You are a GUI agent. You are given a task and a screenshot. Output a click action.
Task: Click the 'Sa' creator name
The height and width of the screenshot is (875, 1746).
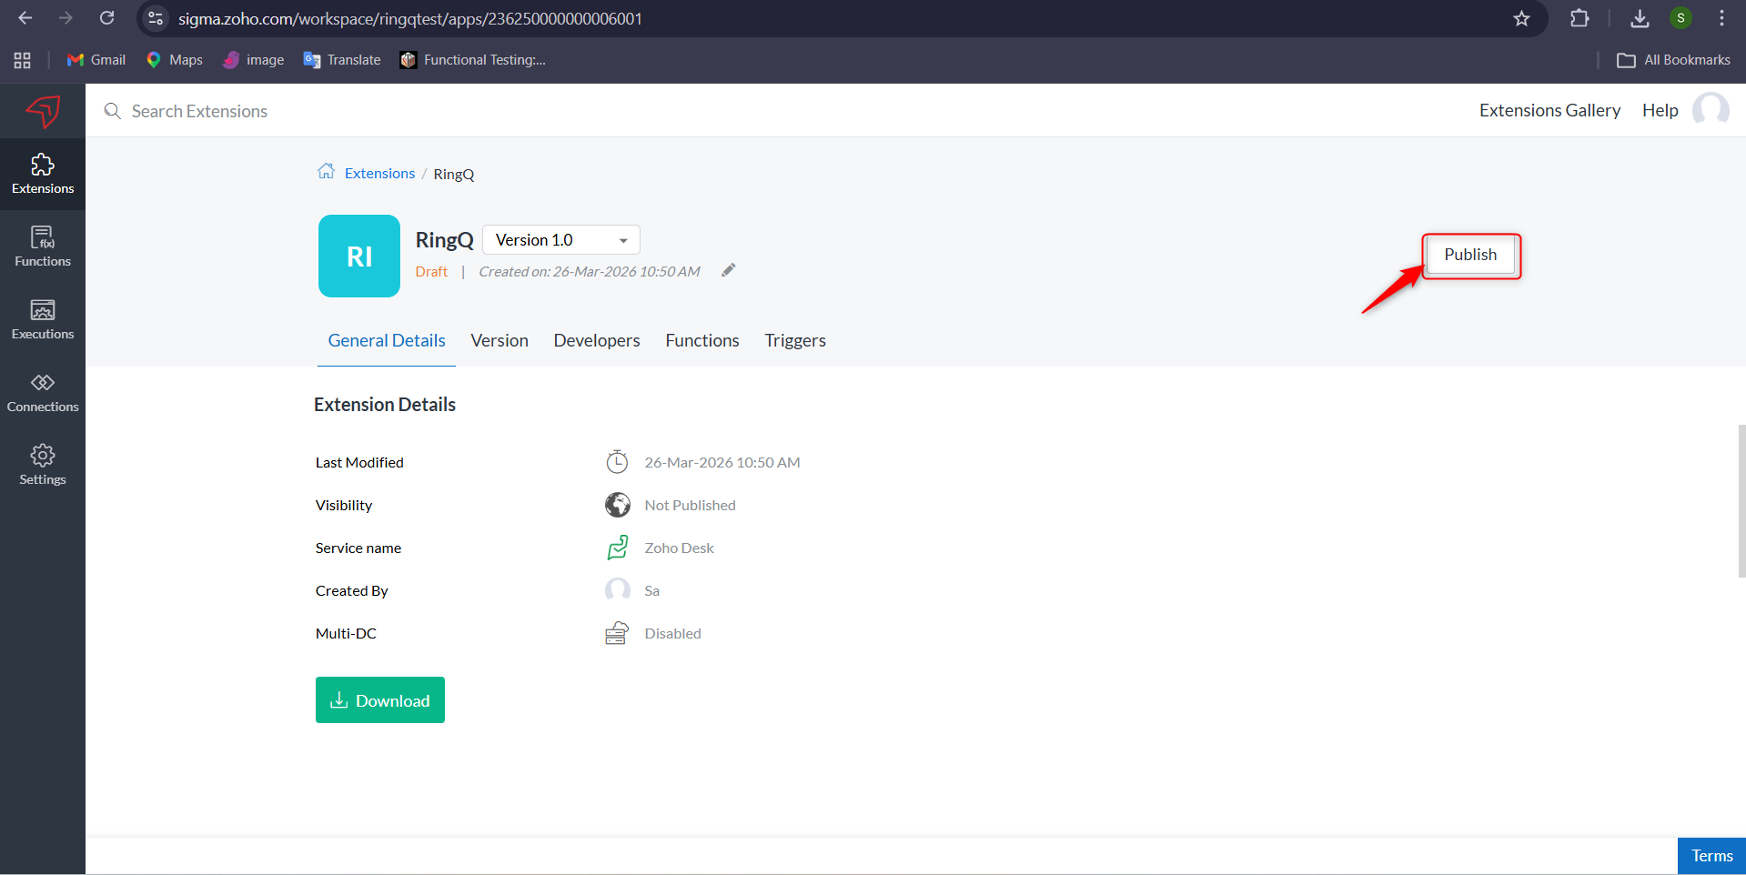coord(651,590)
